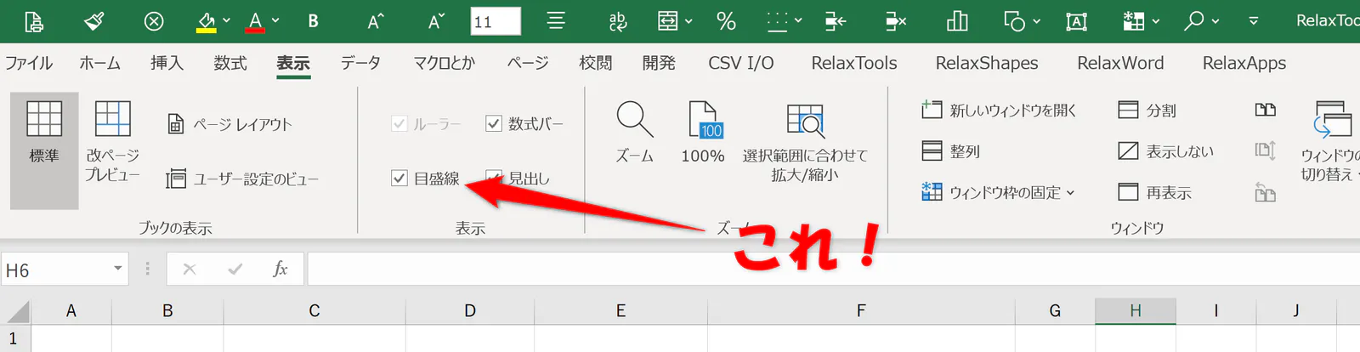Open freeze panes dropdown in quick access toolbar
This screenshot has height=352, width=1360.
click(x=1156, y=20)
